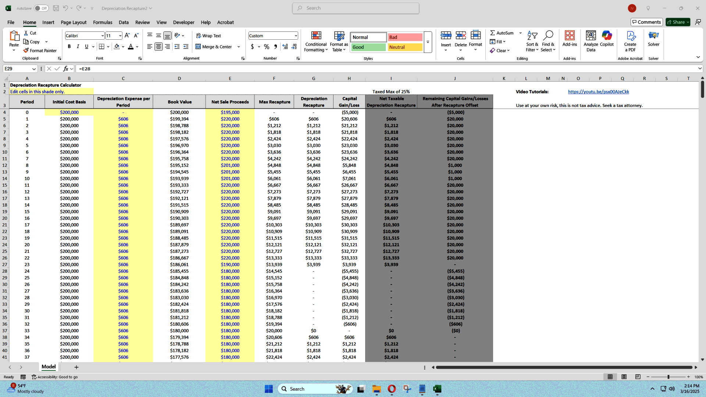The width and height of the screenshot is (706, 397).
Task: Select the Format Painter tool
Action: (40, 50)
